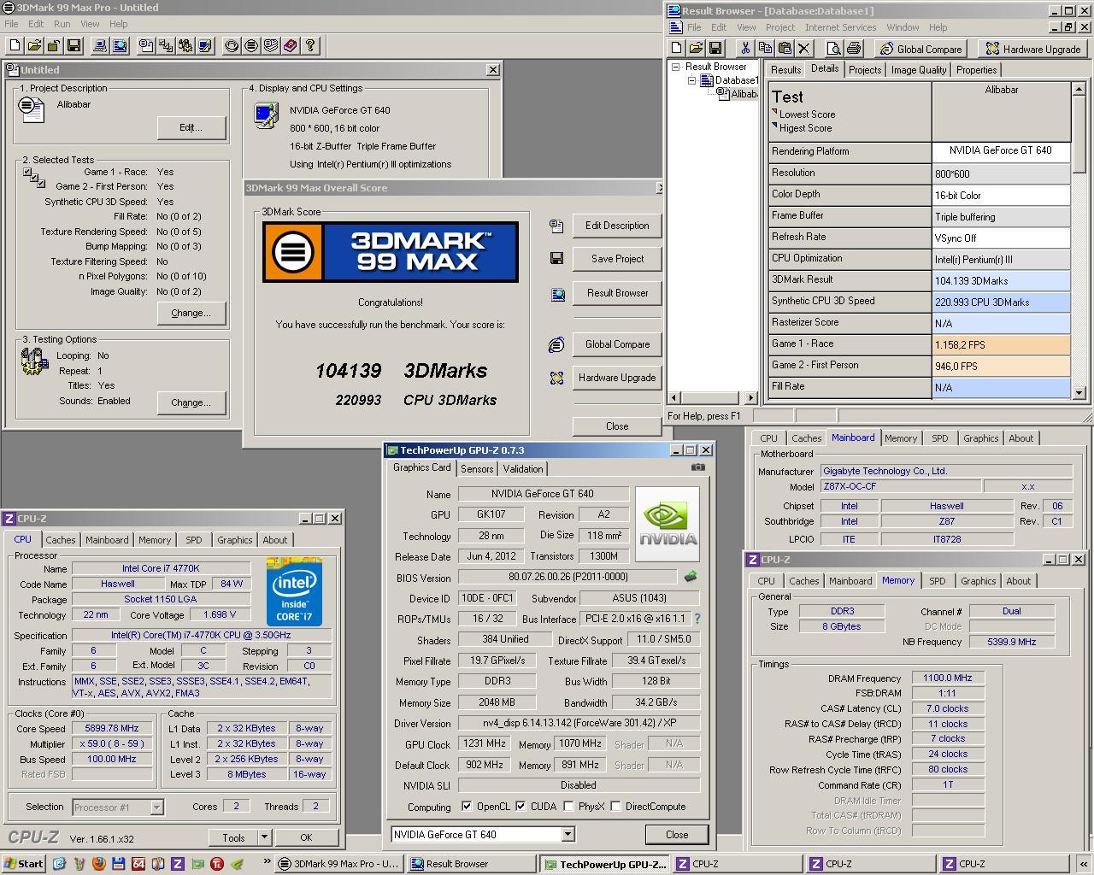Click the display settings icon in 3DMark toolbar
This screenshot has width=1094, height=875.
pyautogui.click(x=205, y=46)
